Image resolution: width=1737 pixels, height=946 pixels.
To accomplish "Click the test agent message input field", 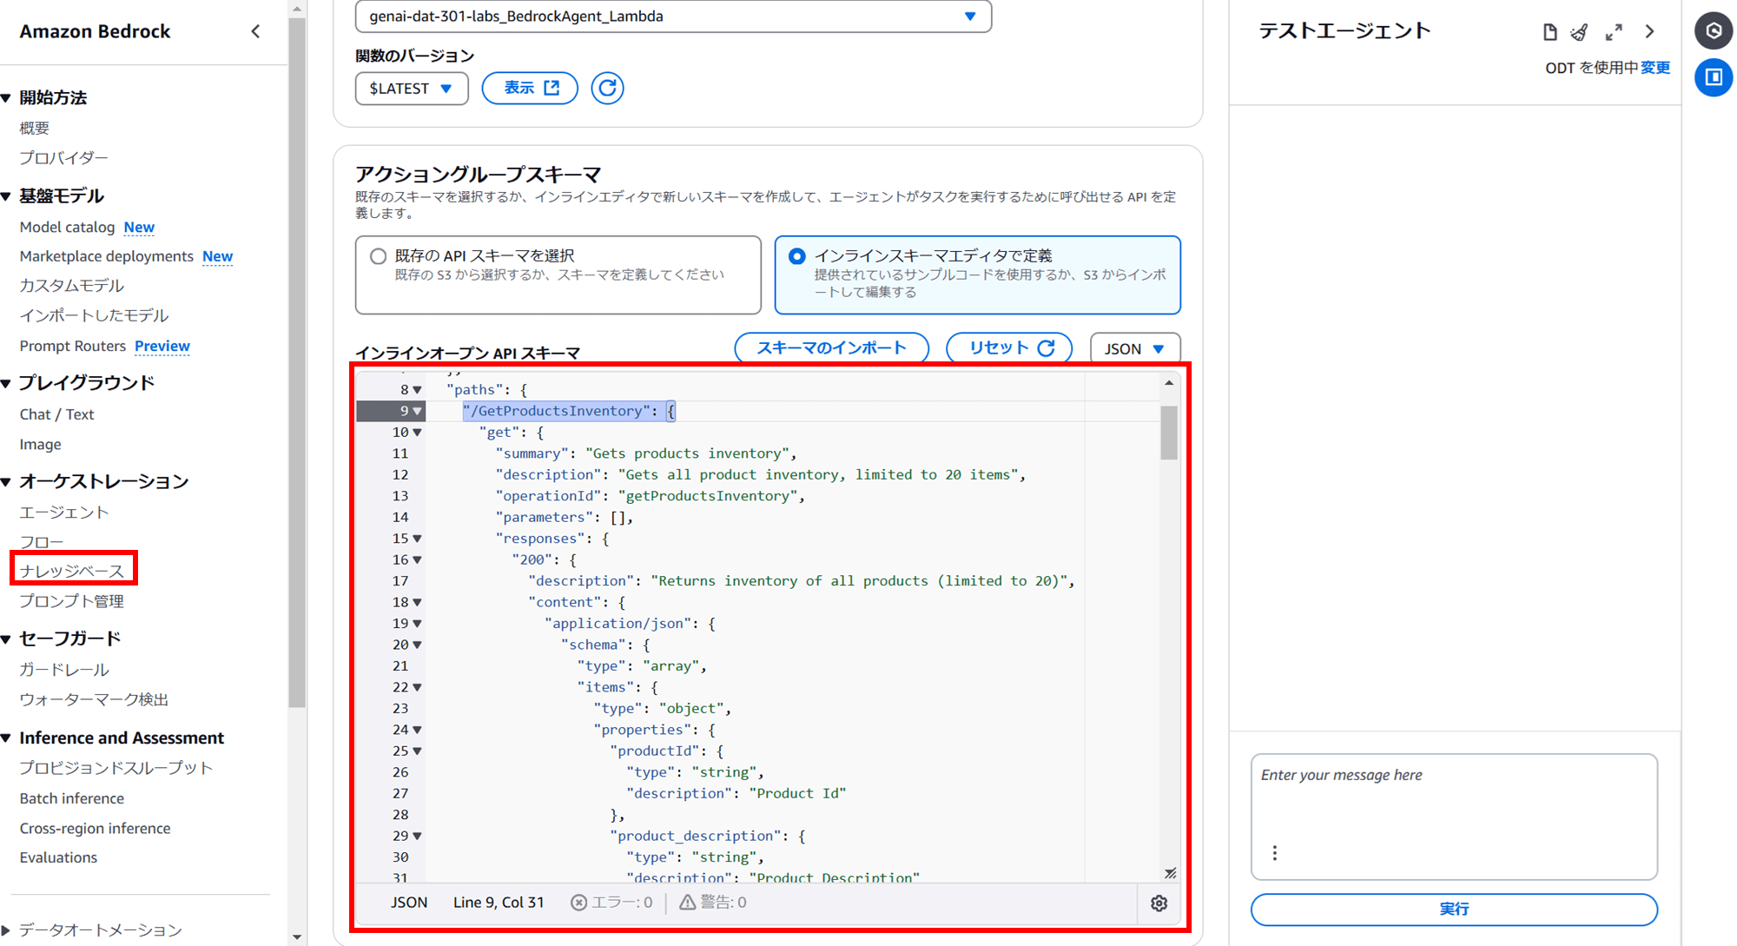I will click(x=1454, y=817).
